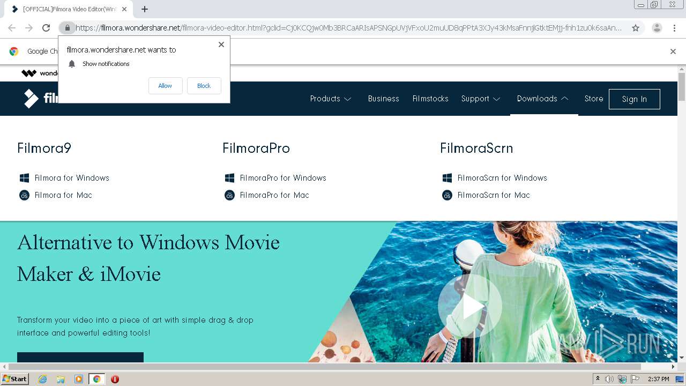Collapse the Downloads menu
The height and width of the screenshot is (386, 686).
(543, 99)
